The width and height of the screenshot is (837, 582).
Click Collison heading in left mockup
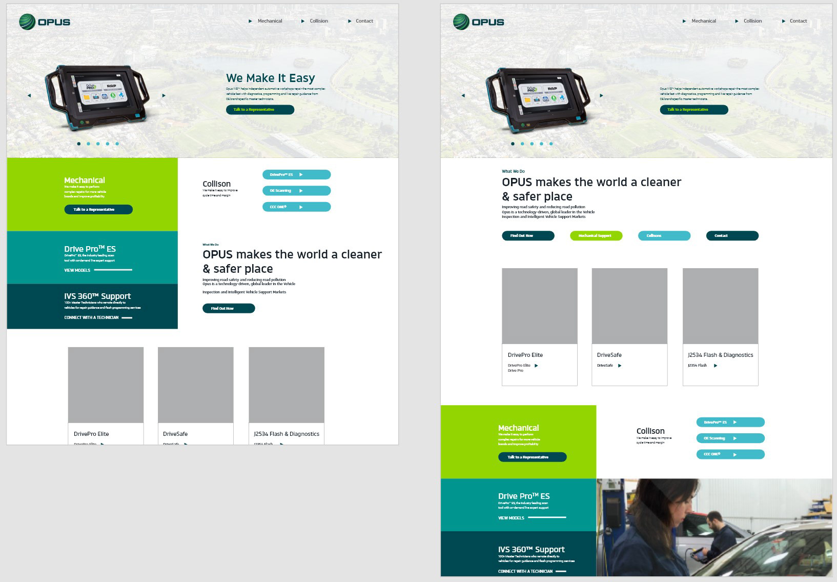217,184
